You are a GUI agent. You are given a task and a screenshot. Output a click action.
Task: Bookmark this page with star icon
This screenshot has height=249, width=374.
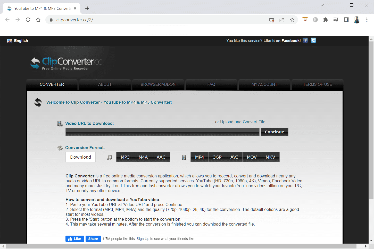292,20
